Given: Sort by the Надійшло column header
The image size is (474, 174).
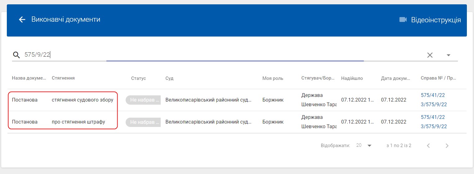Looking at the screenshot, I should point(352,78).
